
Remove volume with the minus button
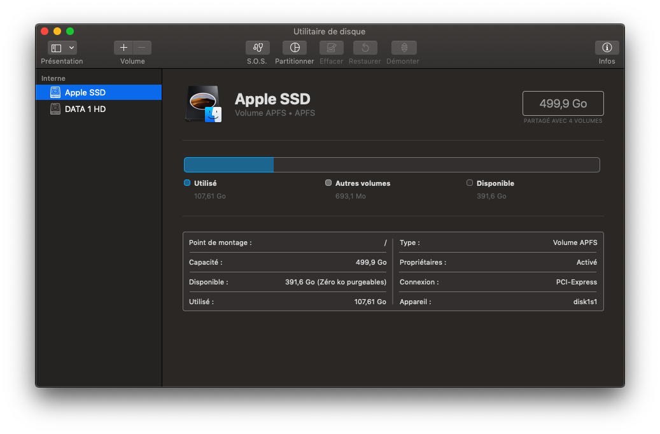pyautogui.click(x=142, y=48)
